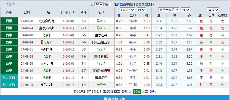230x100 pixels.
Task: Click handicap *半球 on 24-08-03 row
Action: (133, 85)
